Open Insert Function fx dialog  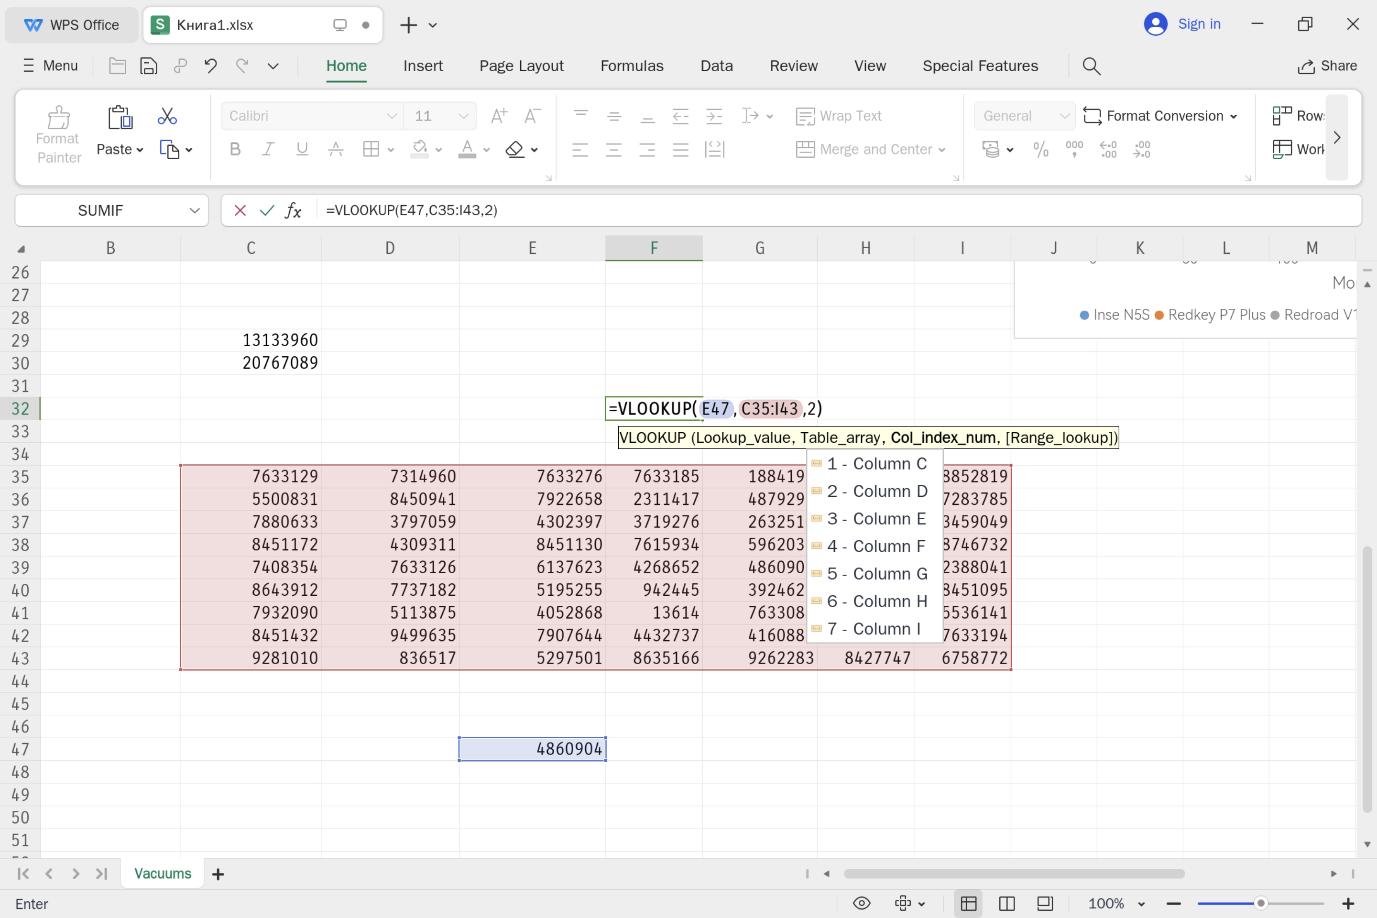click(293, 210)
